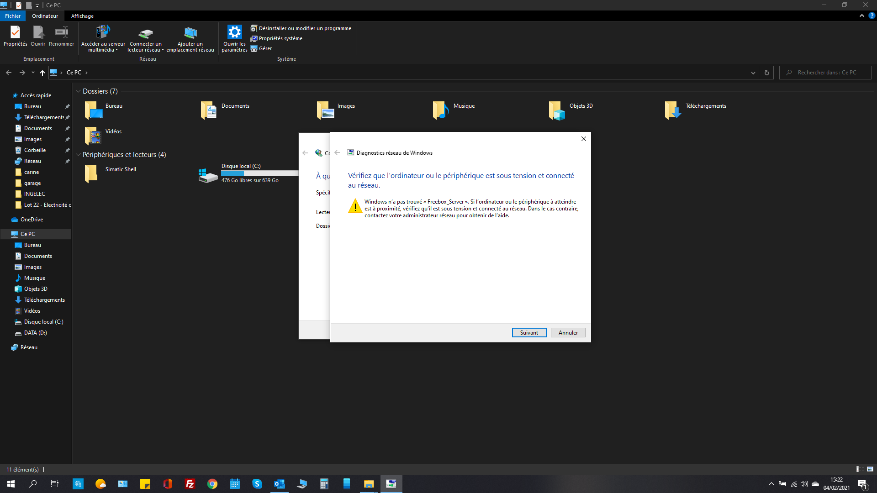Switch to large icons view mode
Image resolution: width=877 pixels, height=493 pixels.
(x=870, y=469)
